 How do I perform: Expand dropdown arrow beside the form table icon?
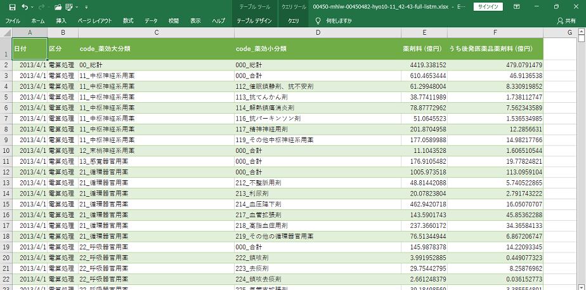[78, 7]
